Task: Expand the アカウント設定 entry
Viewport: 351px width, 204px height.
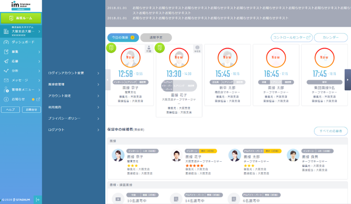Action: 74,96
